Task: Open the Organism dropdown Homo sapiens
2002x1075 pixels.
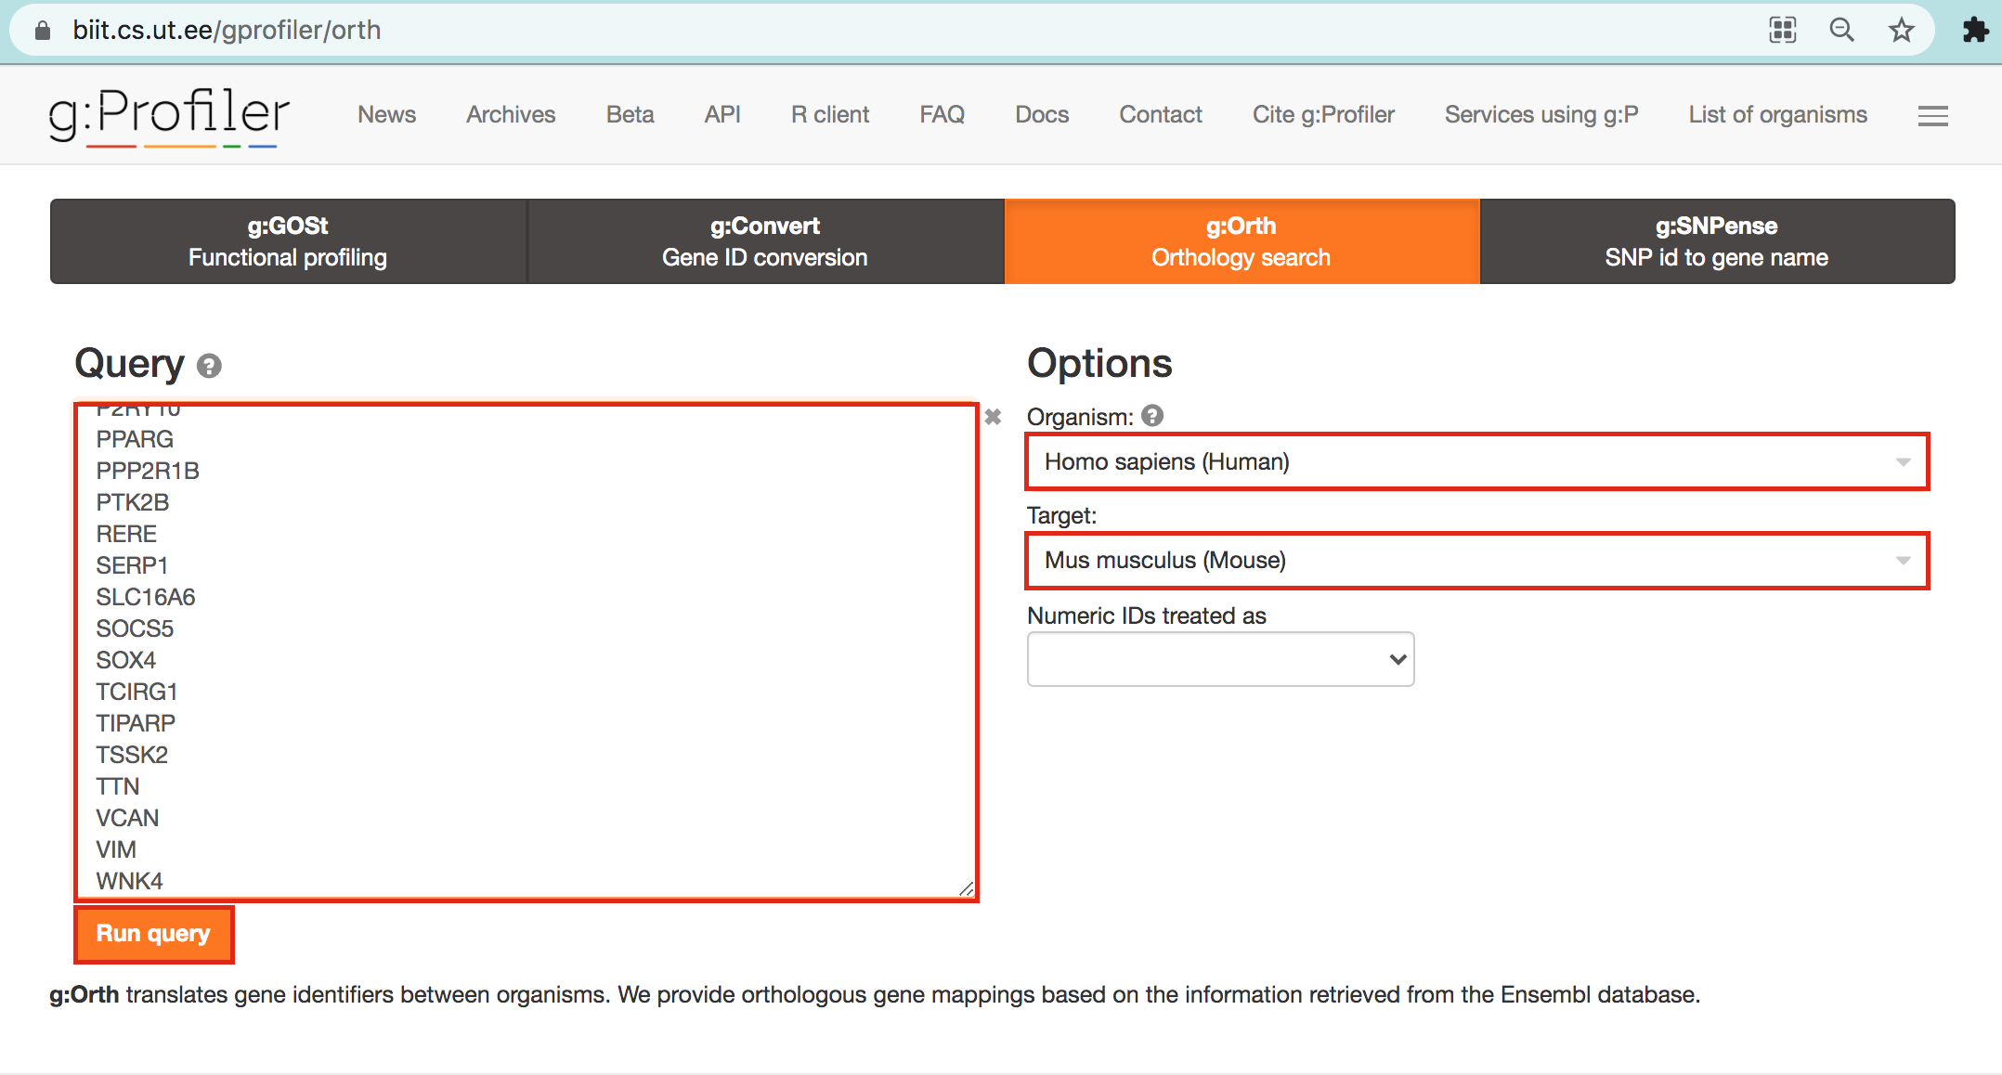Action: pos(1476,461)
